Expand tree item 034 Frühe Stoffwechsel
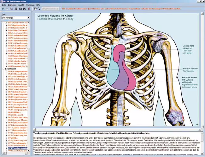 (x=6, y=30)
